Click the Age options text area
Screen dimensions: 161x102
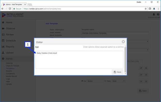pyautogui.click(x=79, y=60)
